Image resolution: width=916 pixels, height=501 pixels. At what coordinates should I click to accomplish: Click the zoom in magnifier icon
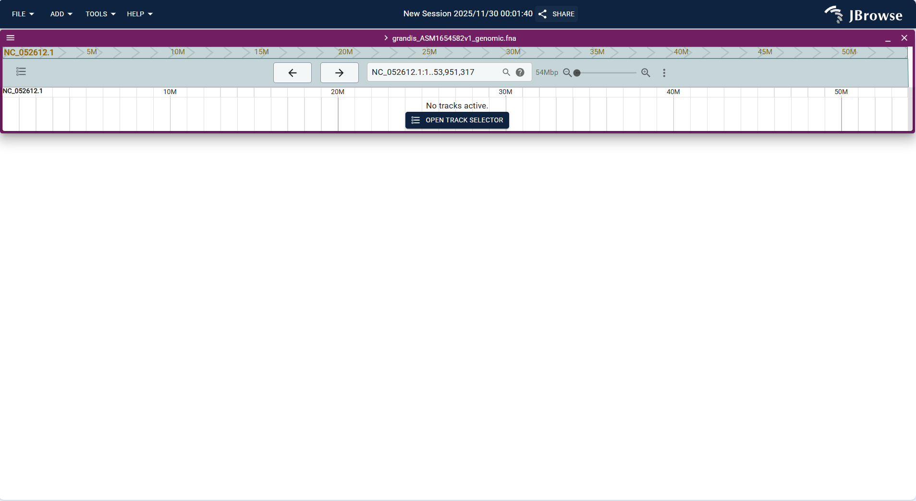(x=645, y=73)
